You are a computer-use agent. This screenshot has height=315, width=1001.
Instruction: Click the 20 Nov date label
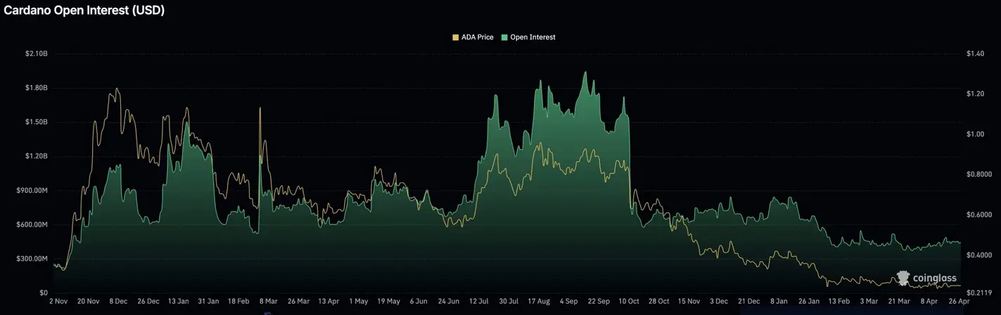(x=89, y=302)
